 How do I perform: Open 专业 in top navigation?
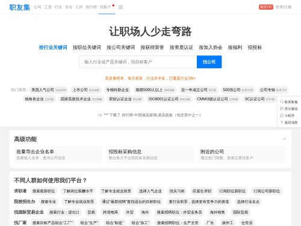tap(69, 7)
